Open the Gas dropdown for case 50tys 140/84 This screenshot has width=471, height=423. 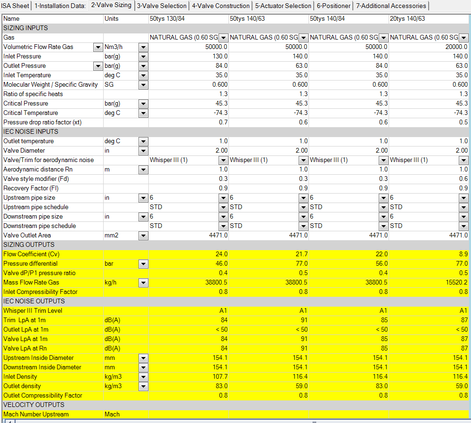[383, 38]
